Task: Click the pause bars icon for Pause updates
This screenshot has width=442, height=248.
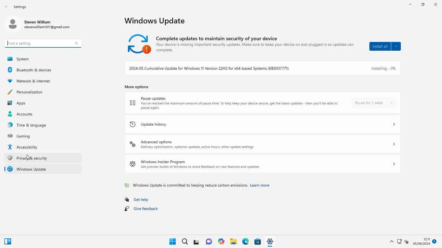Action: [x=133, y=103]
